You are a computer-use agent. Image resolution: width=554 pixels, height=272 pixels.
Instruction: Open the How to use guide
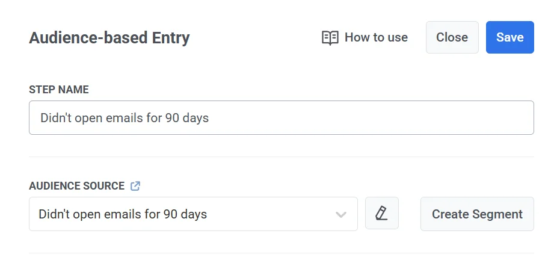pyautogui.click(x=365, y=37)
